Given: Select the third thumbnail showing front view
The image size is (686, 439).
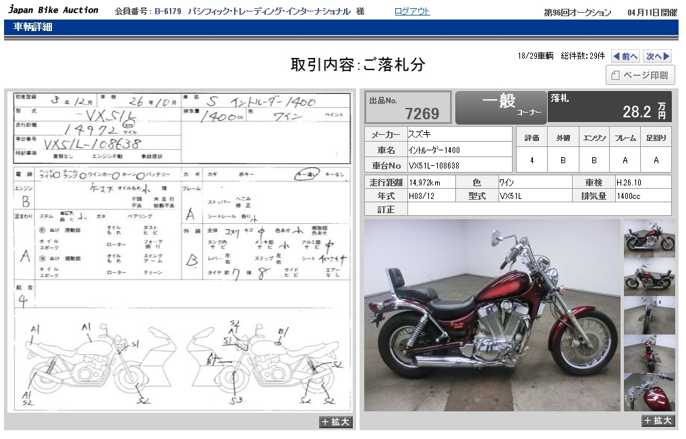Looking at the screenshot, I should 649,315.
